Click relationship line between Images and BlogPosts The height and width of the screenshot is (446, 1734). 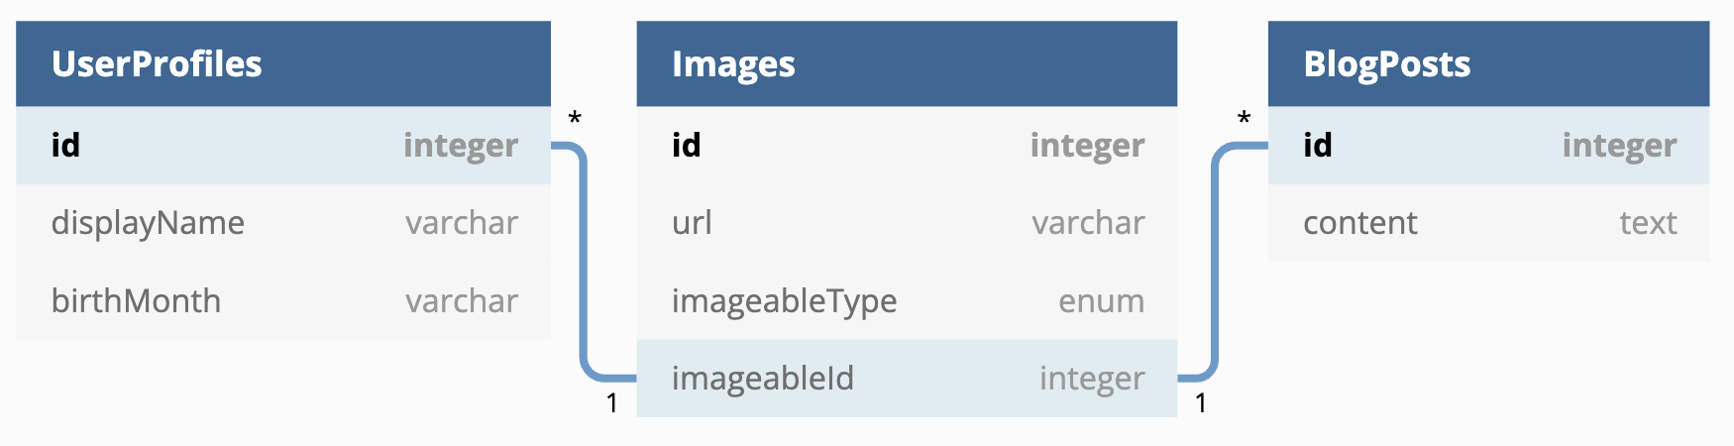point(1215,263)
